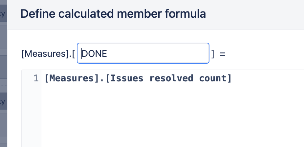This screenshot has height=147, width=304.
Task: Click [Measures] token in formula editor
Action: (72, 78)
